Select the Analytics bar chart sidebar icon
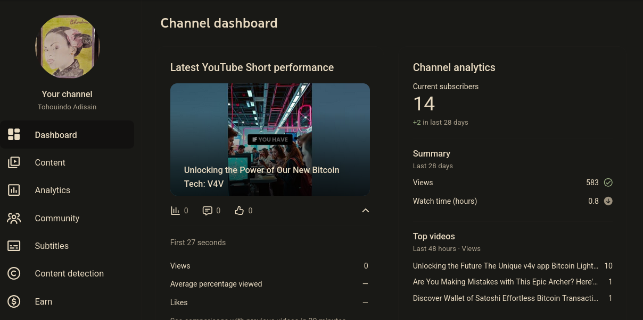 (x=14, y=190)
